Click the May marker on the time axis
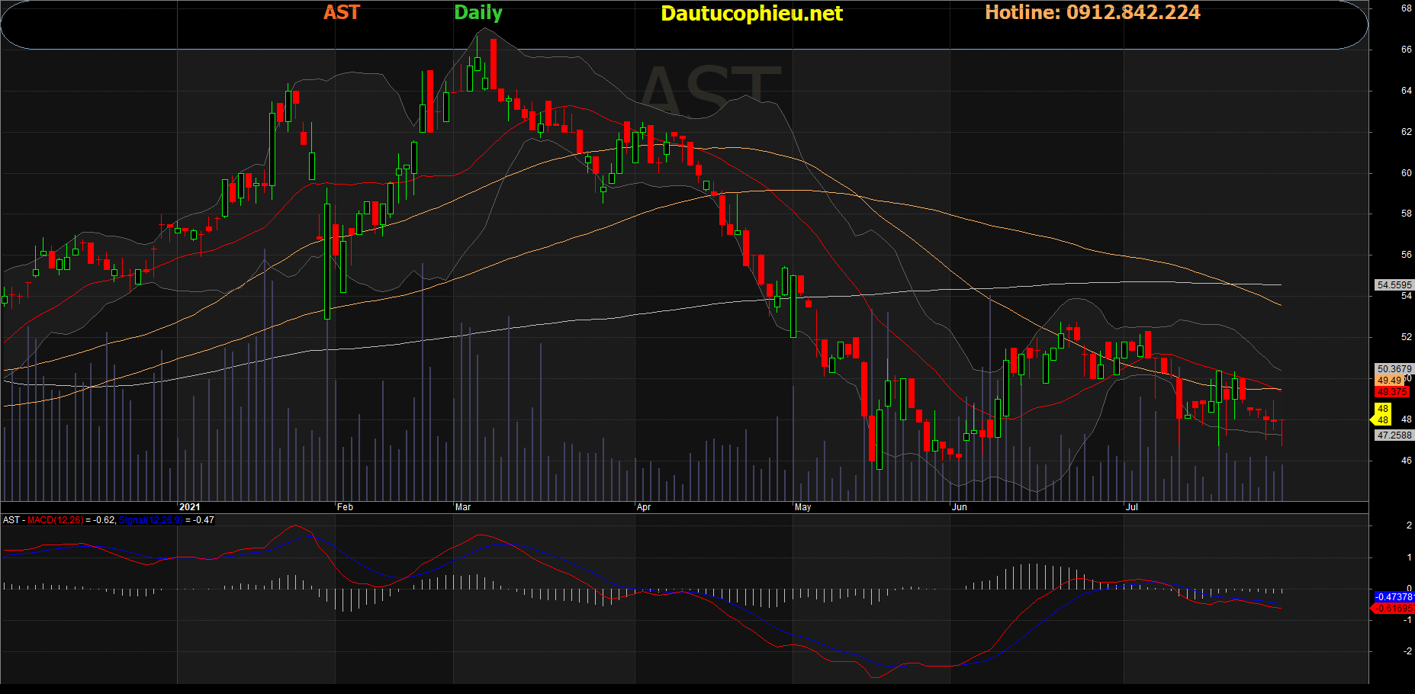Image resolution: width=1415 pixels, height=694 pixels. (x=802, y=507)
